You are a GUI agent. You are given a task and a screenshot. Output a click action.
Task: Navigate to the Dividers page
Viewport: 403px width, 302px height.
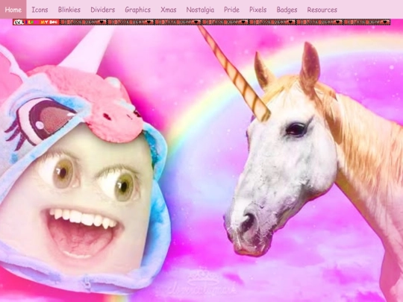102,10
